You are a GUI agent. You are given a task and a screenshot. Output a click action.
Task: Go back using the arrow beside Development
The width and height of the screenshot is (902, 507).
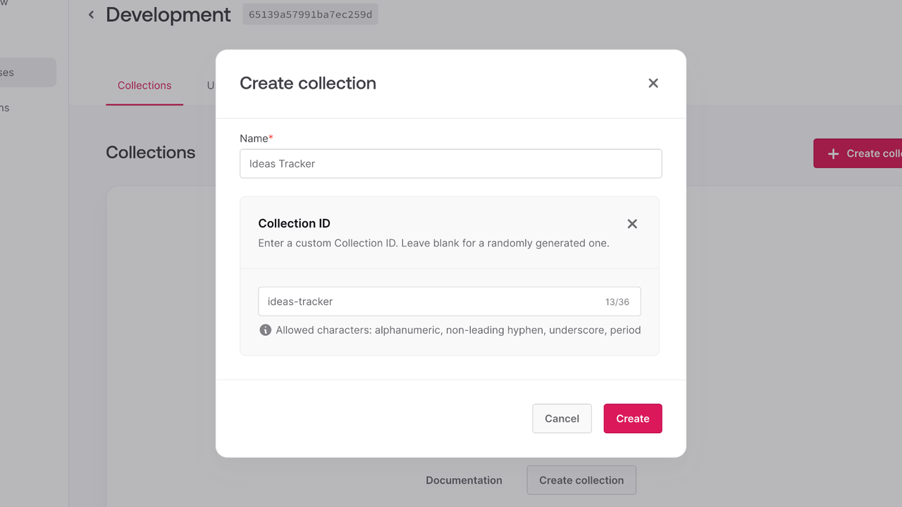pyautogui.click(x=91, y=15)
